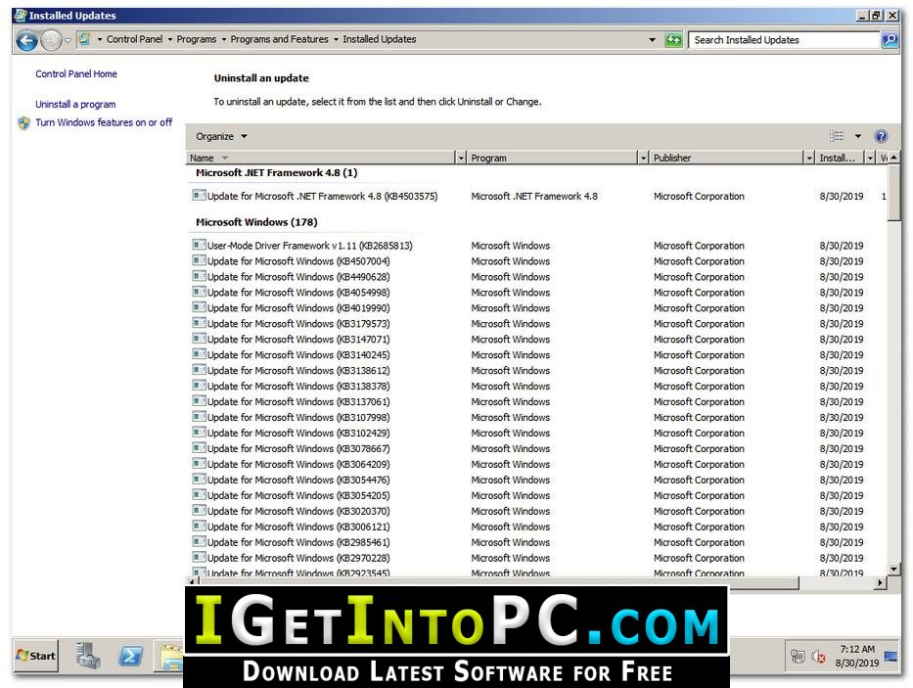The width and height of the screenshot is (913, 688).
Task: Click the vertical scrollbar down arrow
Action: click(893, 570)
